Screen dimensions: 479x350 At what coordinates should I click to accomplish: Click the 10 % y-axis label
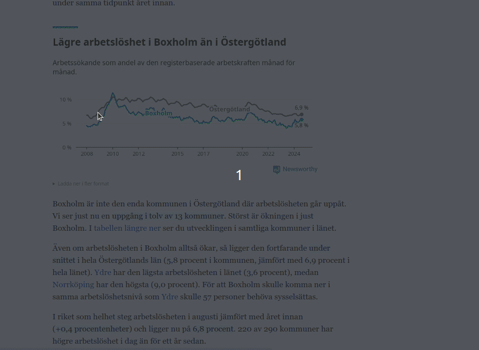pyautogui.click(x=65, y=100)
